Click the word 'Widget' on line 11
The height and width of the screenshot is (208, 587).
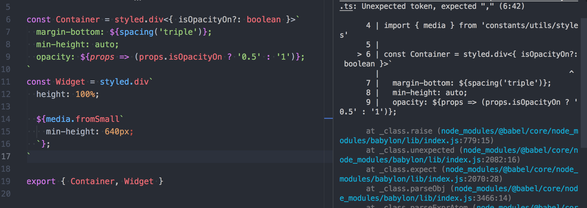70,82
